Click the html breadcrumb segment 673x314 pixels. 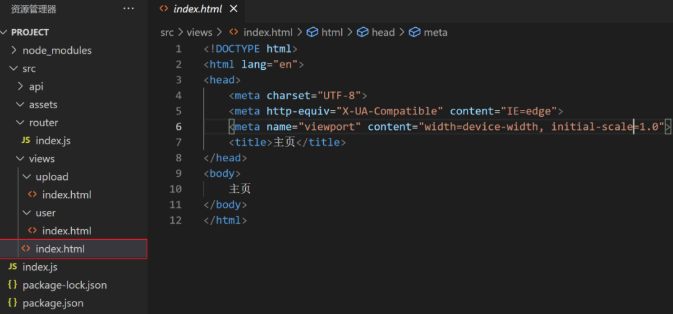click(332, 32)
